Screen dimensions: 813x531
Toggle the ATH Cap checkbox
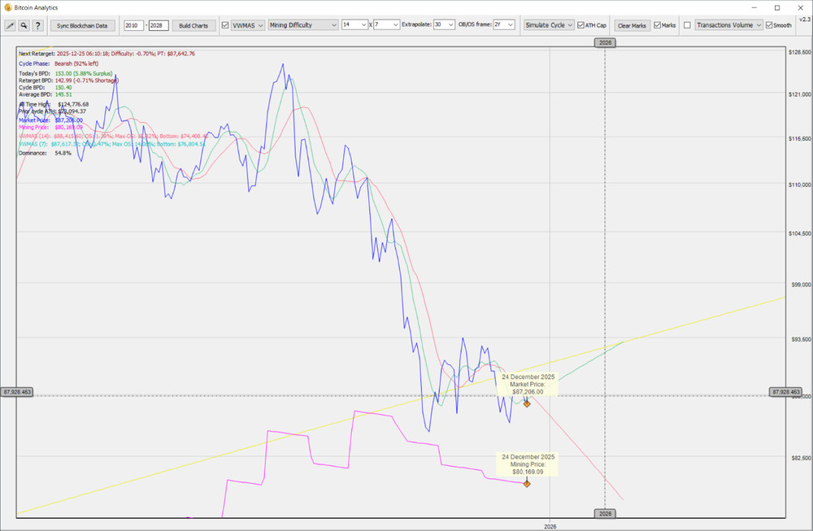point(580,25)
